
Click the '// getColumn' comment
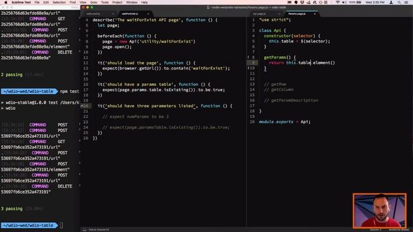point(279,90)
